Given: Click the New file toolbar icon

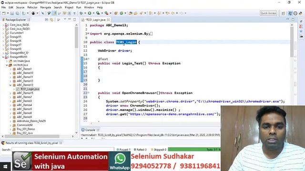Looking at the screenshot, I should [4, 13].
